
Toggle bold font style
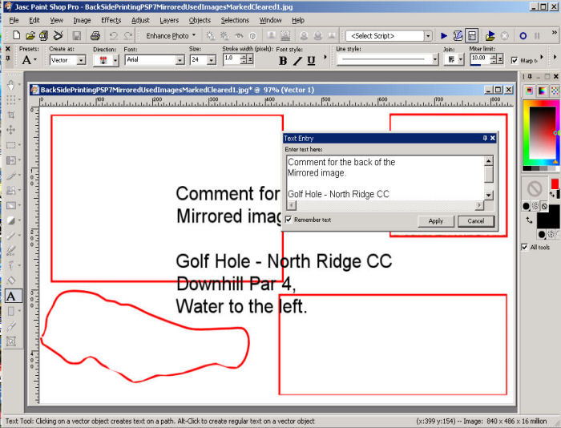point(283,60)
